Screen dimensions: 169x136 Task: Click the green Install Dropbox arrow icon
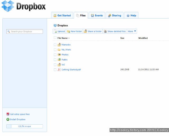(x=8, y=119)
